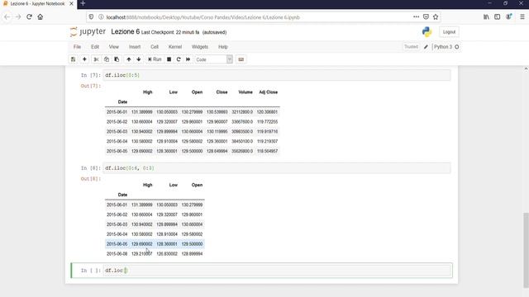This screenshot has height=297, width=529.
Task: Open the Help menu
Action: coord(223,47)
